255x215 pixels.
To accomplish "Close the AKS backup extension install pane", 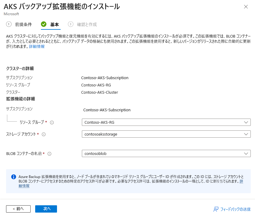I will click(x=246, y=7).
